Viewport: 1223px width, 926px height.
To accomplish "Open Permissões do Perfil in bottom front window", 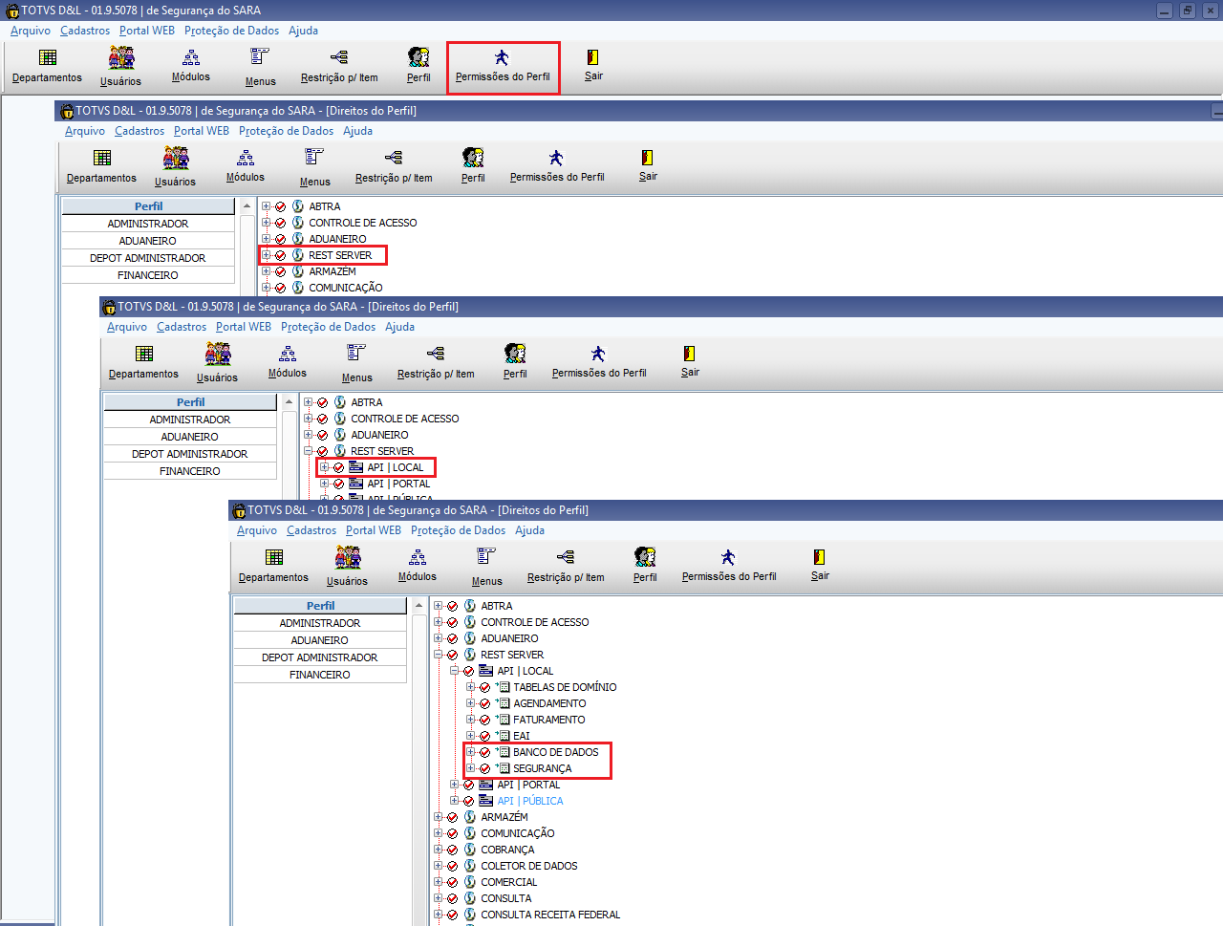I will 729,566.
